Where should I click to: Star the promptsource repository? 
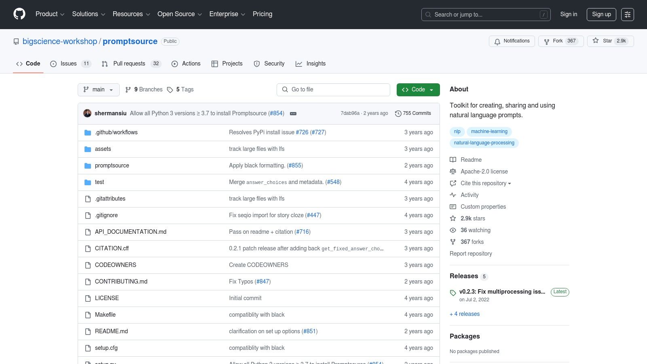tap(610, 41)
